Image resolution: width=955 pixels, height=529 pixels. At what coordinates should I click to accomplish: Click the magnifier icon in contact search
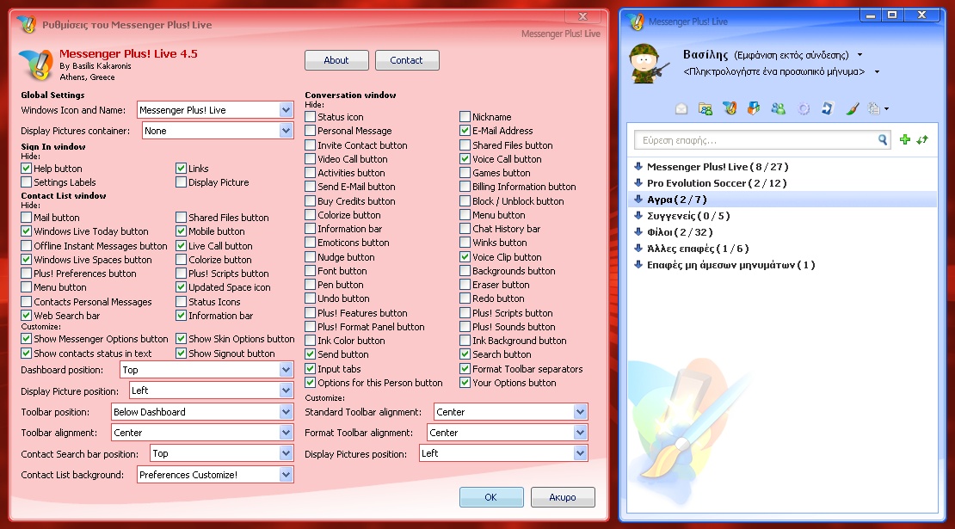(883, 140)
